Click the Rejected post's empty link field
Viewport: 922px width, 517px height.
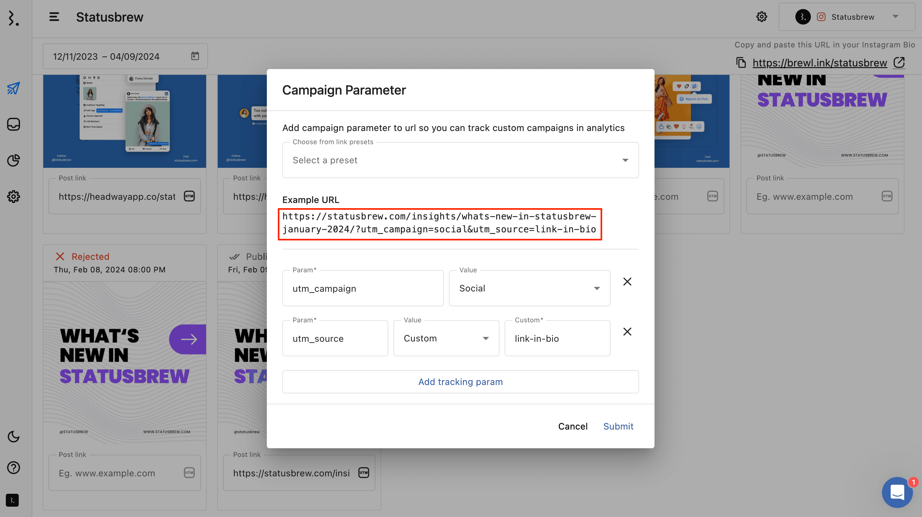pos(125,473)
